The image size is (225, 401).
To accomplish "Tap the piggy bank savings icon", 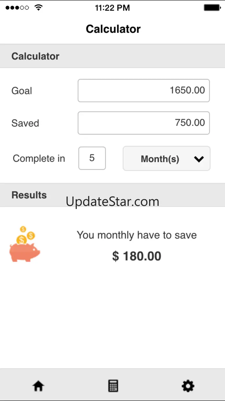I will (25, 245).
